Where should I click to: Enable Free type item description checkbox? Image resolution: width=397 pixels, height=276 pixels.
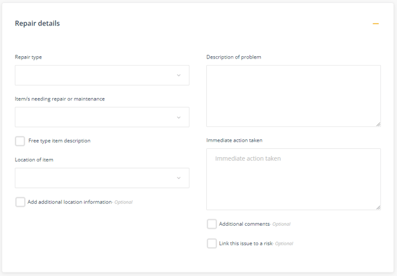point(20,141)
